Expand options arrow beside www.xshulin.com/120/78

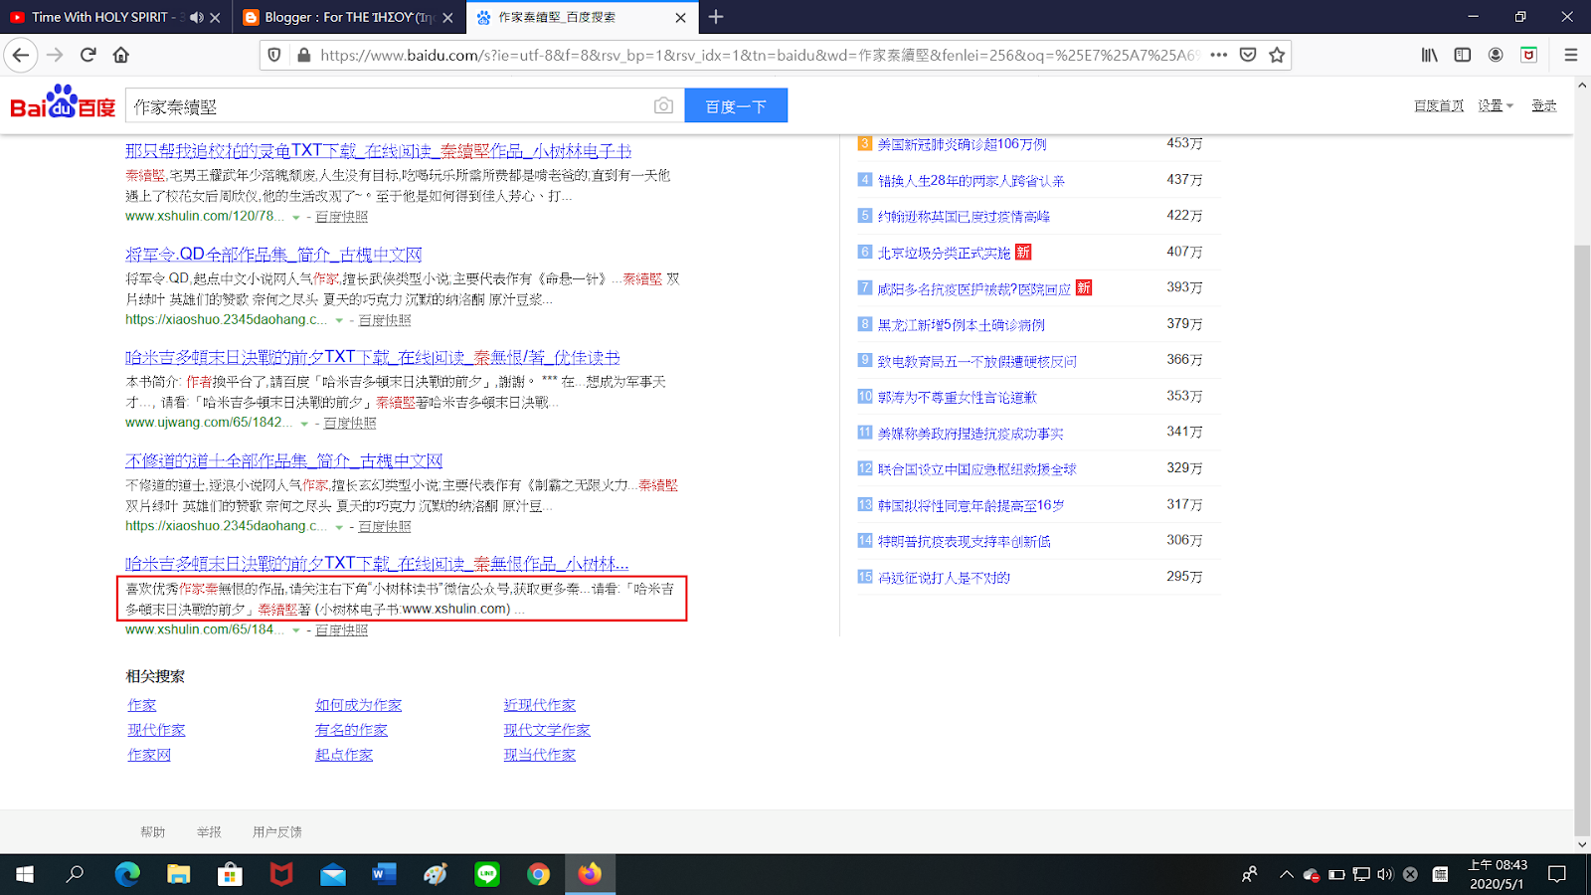click(x=295, y=217)
